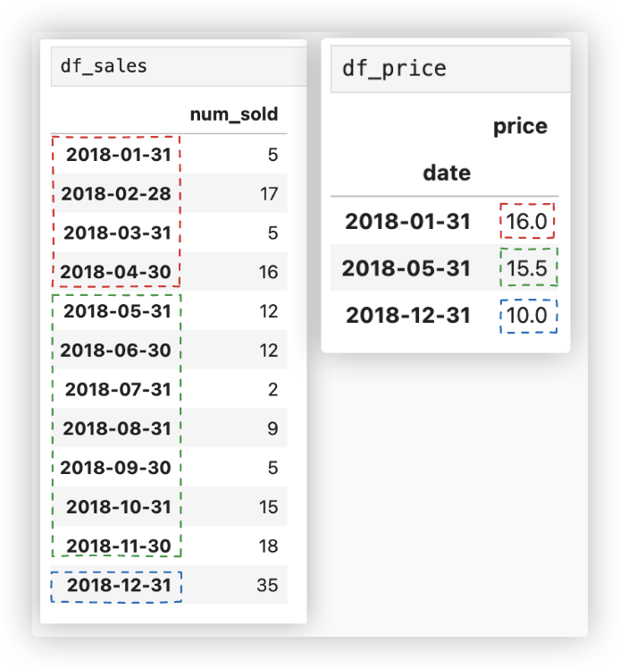The image size is (620, 669).
Task: Click the price value 16.0
Action: (x=526, y=221)
